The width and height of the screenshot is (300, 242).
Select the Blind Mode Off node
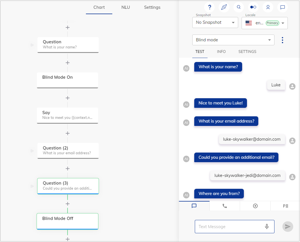67,221
